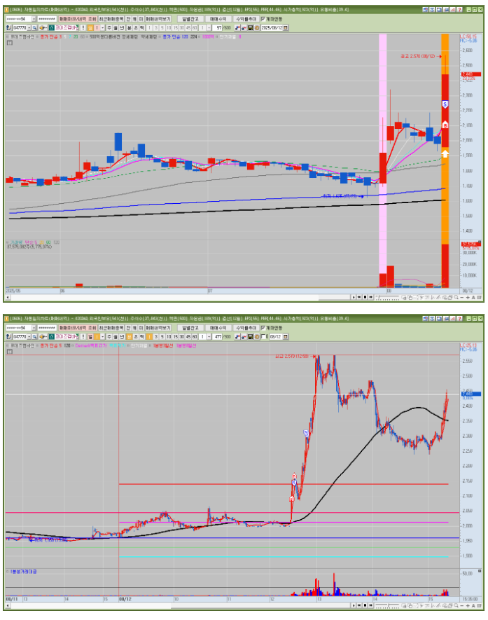Viewport: 488px width, 620px height.
Task: Click the pointing-hand icon beside the code in minute chart
Action: point(43,336)
